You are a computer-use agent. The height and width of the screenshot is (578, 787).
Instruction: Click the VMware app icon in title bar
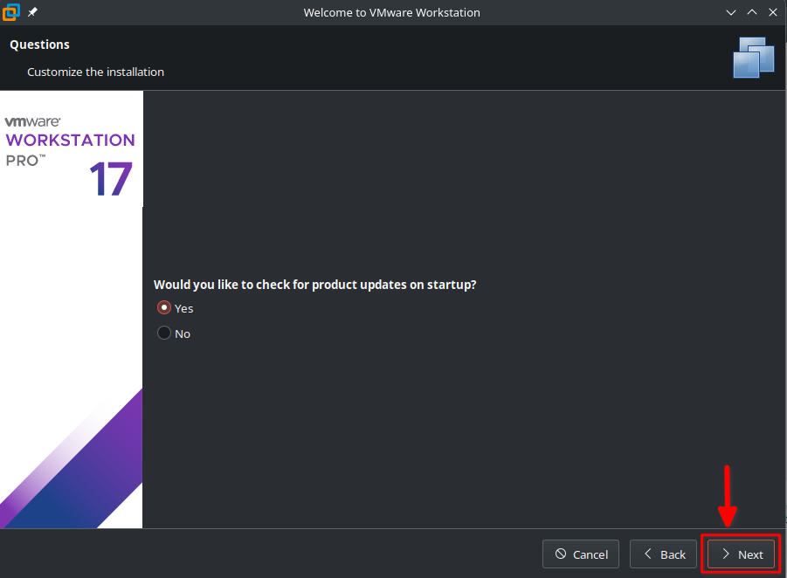coord(11,12)
